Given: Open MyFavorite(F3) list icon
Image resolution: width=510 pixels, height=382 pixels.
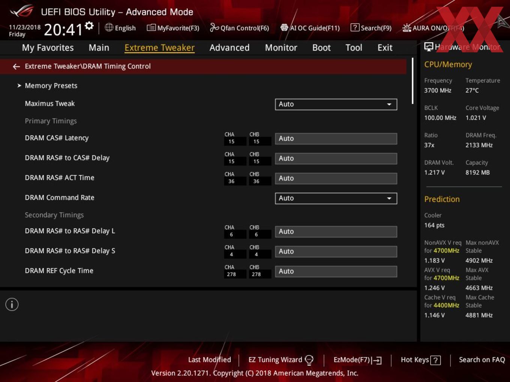Looking at the screenshot, I should [x=151, y=28].
